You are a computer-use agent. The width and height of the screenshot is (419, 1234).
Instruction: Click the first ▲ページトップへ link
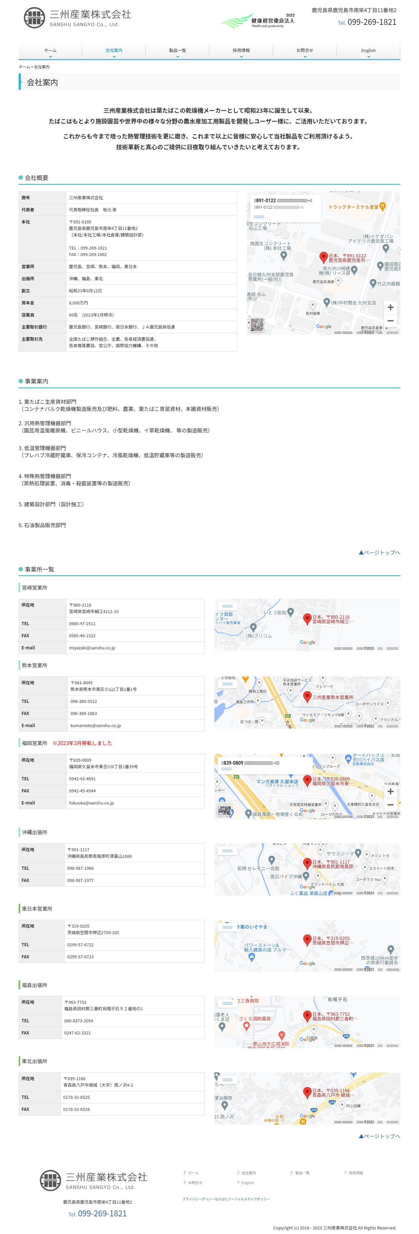379,552
